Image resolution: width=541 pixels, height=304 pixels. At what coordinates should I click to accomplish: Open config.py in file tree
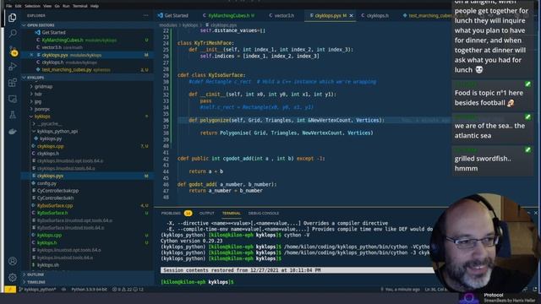(x=46, y=183)
